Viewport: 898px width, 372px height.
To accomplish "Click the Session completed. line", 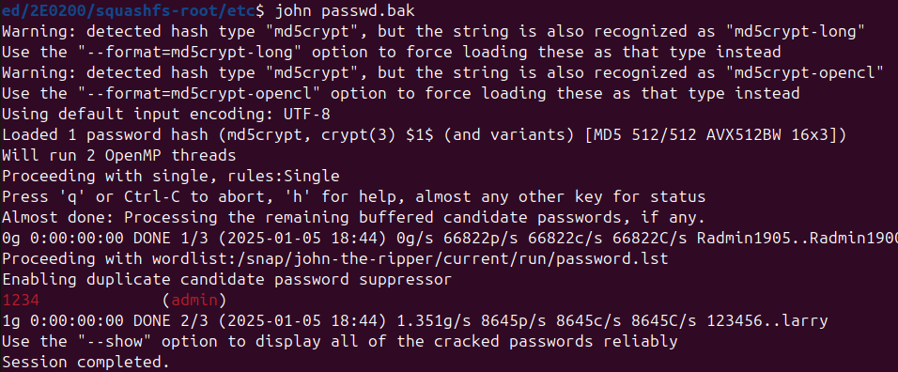I will tap(85, 363).
